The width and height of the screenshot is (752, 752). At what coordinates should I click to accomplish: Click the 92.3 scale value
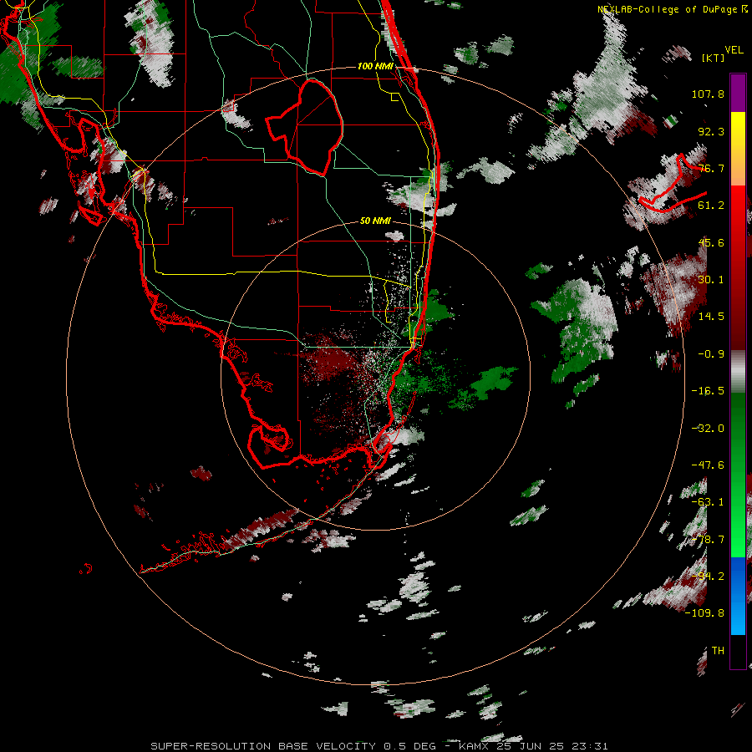coord(711,131)
